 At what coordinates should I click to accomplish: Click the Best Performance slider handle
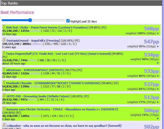pyautogui.click(x=30, y=20)
